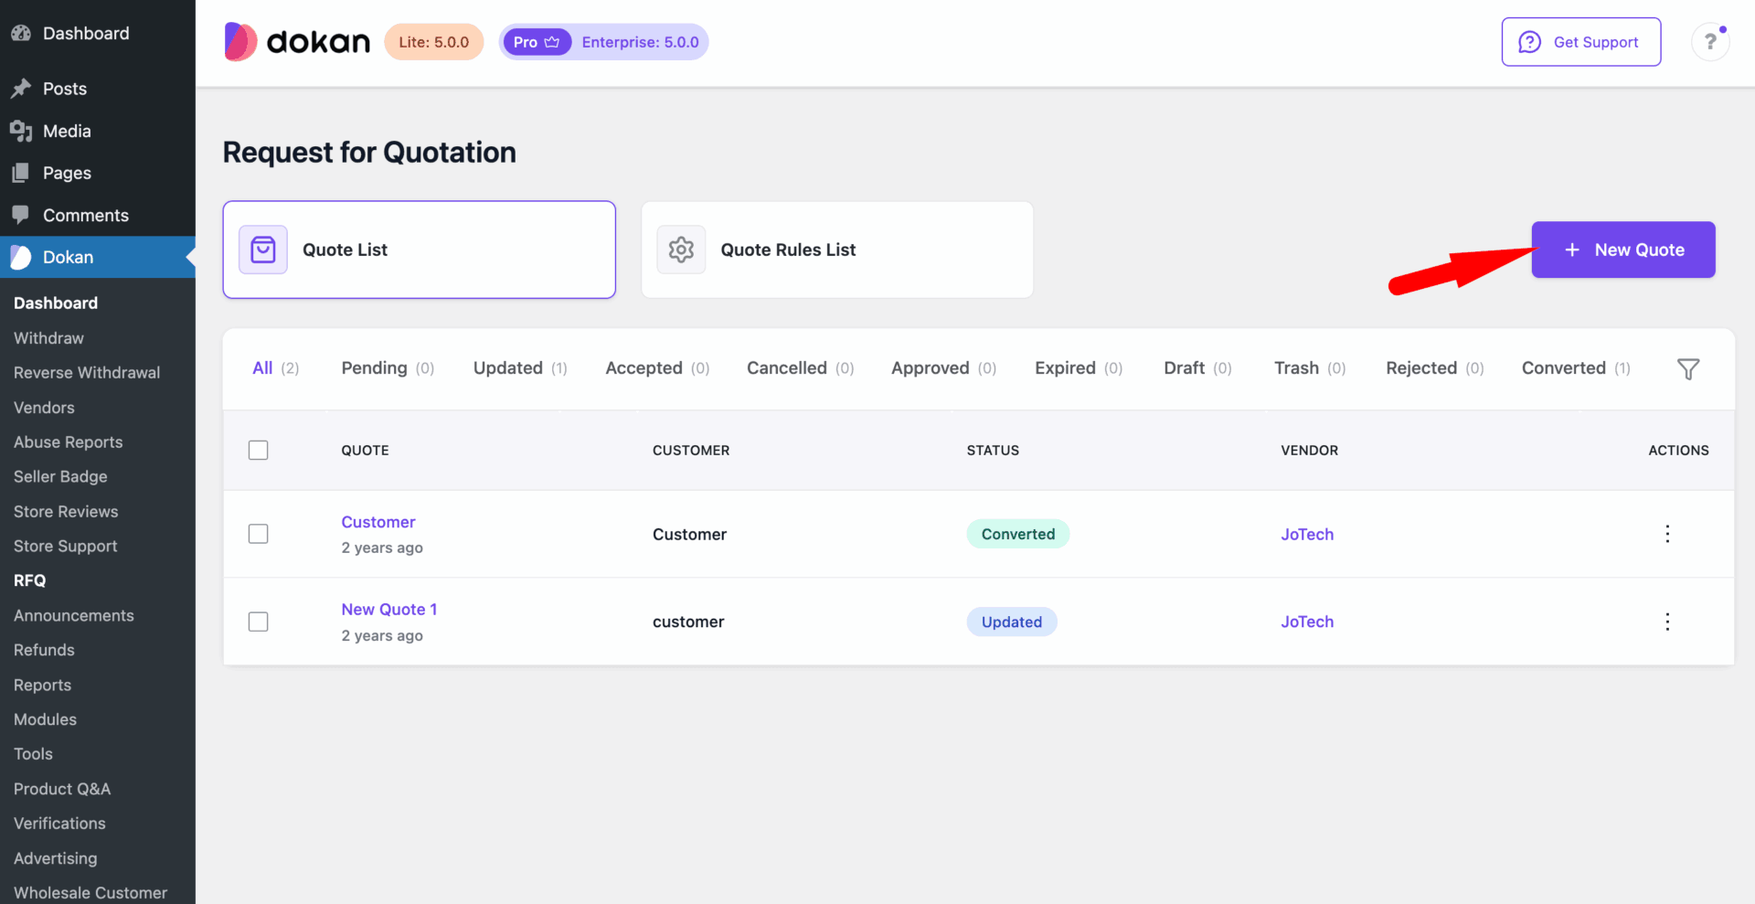This screenshot has width=1755, height=904.
Task: Click the Updated status badge in New Quote 1 row
Action: pos(1012,622)
